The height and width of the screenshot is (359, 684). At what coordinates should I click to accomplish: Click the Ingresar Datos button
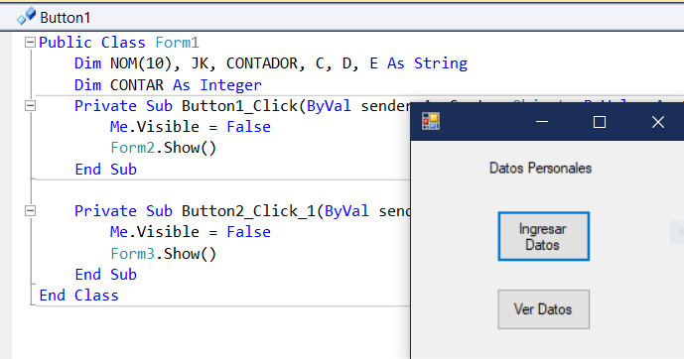pos(544,237)
